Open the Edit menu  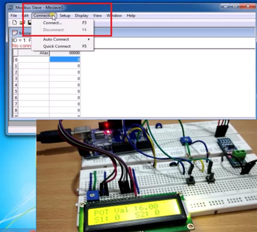click(25, 15)
